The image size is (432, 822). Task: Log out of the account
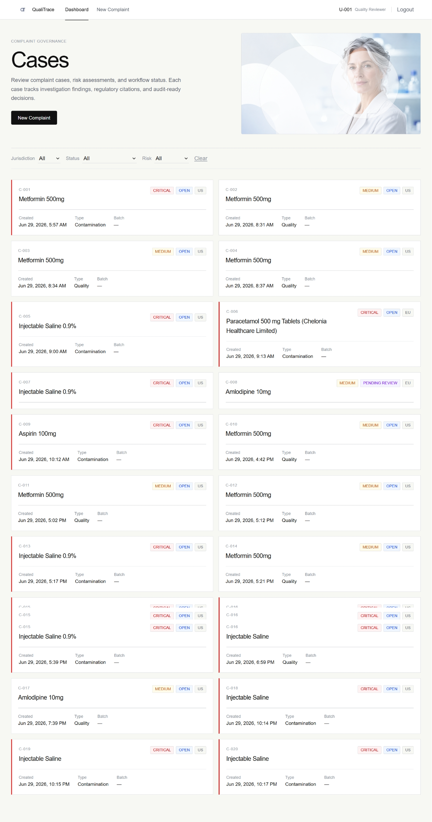coord(405,10)
